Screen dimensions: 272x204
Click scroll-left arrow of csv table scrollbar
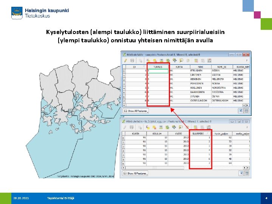[124, 168]
